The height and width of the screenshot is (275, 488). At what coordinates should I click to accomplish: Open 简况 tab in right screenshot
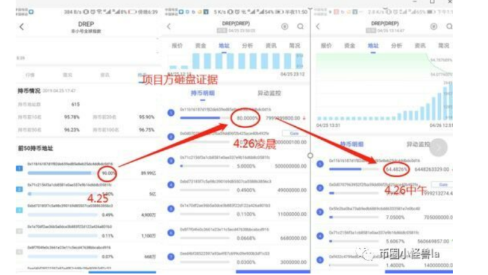[x=443, y=46]
